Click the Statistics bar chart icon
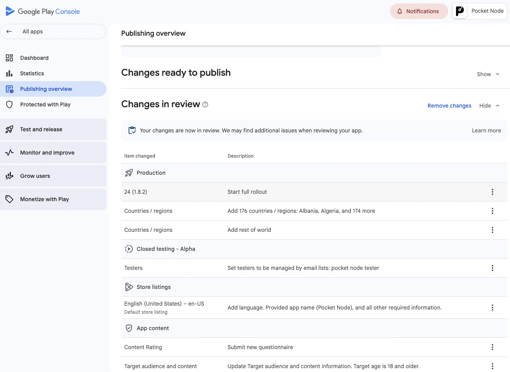Image resolution: width=510 pixels, height=372 pixels. [x=9, y=73]
